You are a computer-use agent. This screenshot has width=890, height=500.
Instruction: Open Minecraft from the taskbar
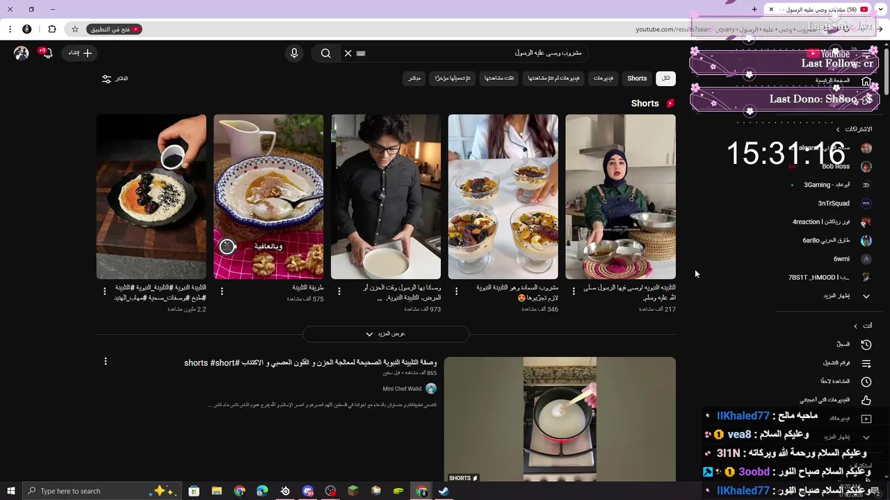coord(353,491)
